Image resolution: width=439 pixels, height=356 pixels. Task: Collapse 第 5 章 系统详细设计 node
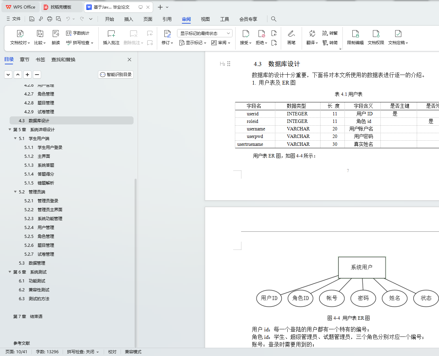10,129
